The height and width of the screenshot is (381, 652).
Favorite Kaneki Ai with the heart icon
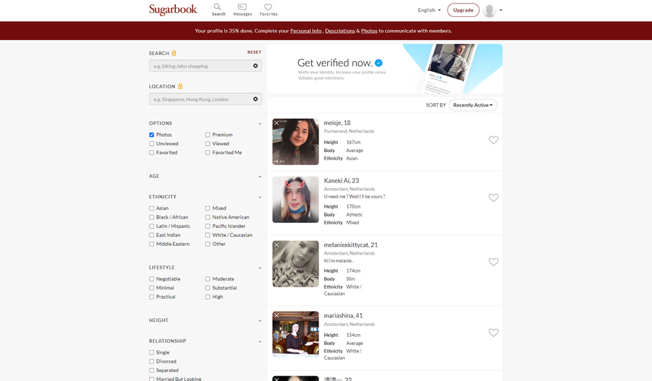pyautogui.click(x=493, y=198)
